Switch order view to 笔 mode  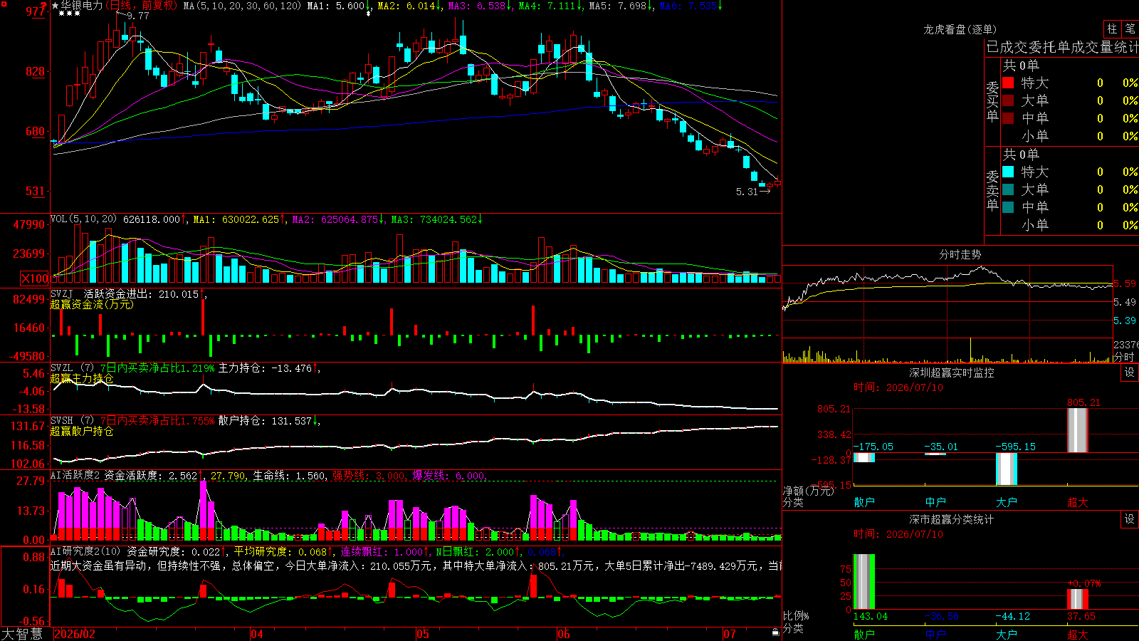pos(1130,28)
